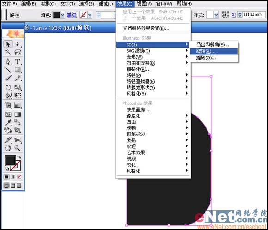This screenshot has height=230, width=268.
Task: Switch to full screen mode
Action: 19,185
